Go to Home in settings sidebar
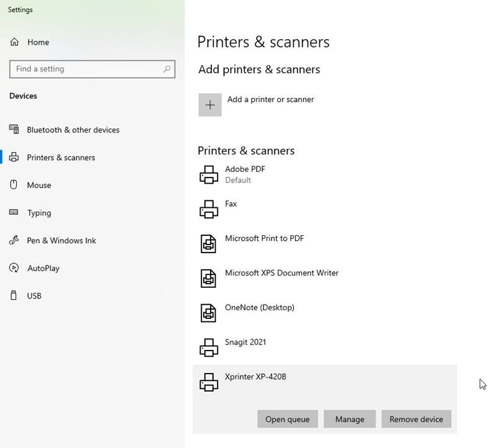497x448 pixels. click(x=38, y=42)
